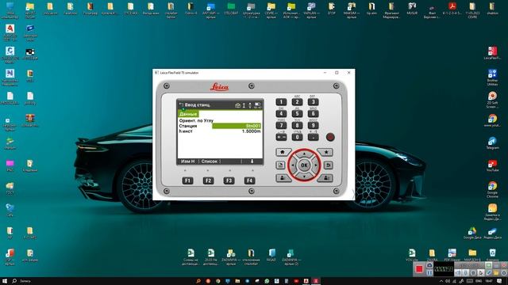Viewport: 508px width, 285px height.
Task: Click the 'Список' softkey label on screen
Action: [x=210, y=161]
